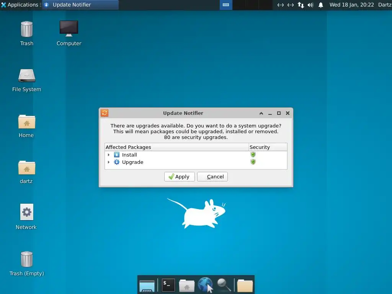Open the rightmost folder dock icon
The image size is (392, 294).
[x=245, y=286]
